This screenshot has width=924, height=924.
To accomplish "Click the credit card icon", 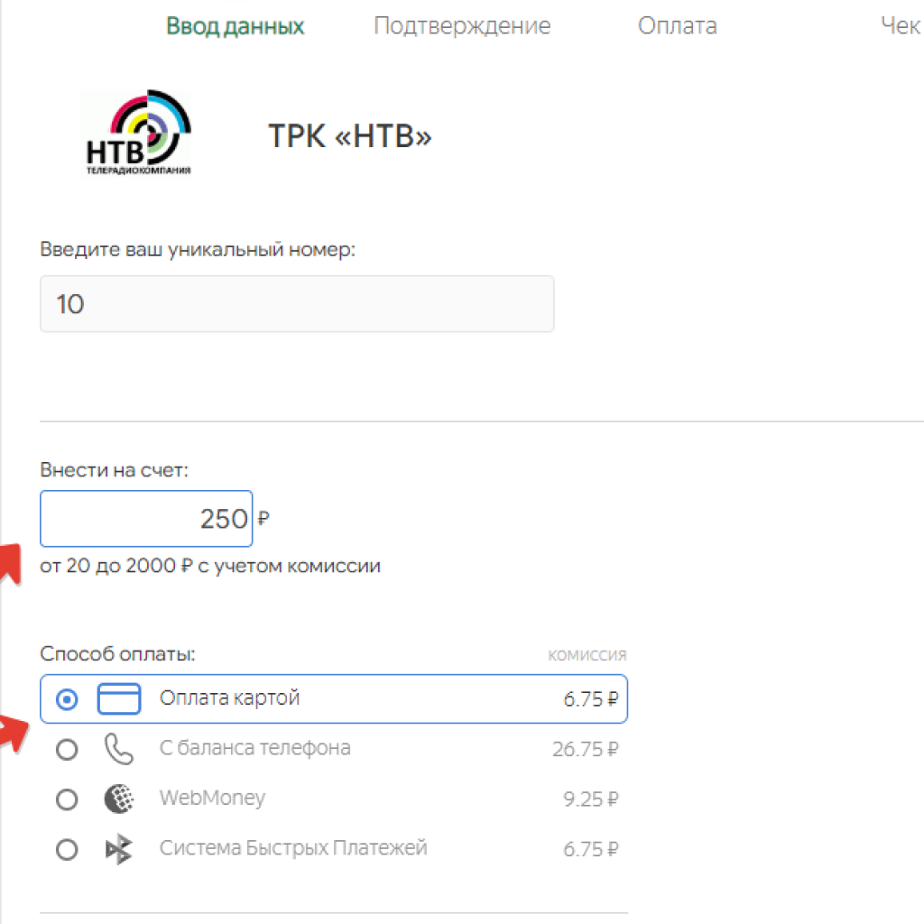I will [118, 699].
